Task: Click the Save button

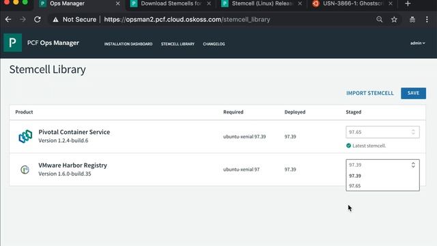Action: [x=413, y=93]
